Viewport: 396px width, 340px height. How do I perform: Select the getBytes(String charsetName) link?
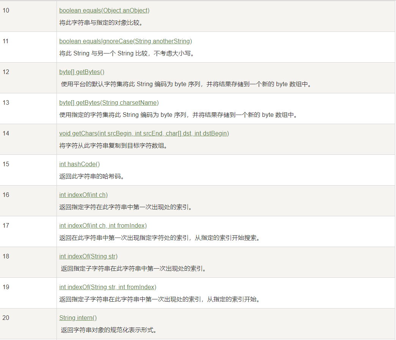[x=109, y=102]
